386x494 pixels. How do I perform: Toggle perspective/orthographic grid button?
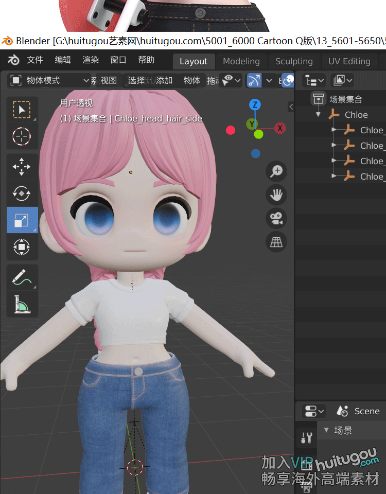276,241
